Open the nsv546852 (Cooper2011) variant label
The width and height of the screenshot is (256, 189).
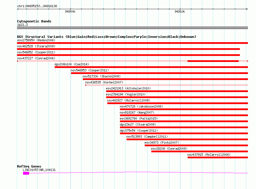(36, 52)
